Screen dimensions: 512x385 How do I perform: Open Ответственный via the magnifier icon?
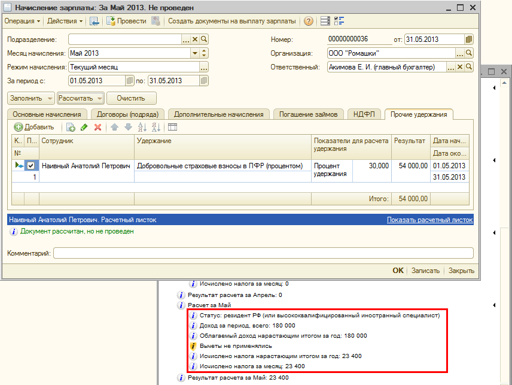pos(469,67)
